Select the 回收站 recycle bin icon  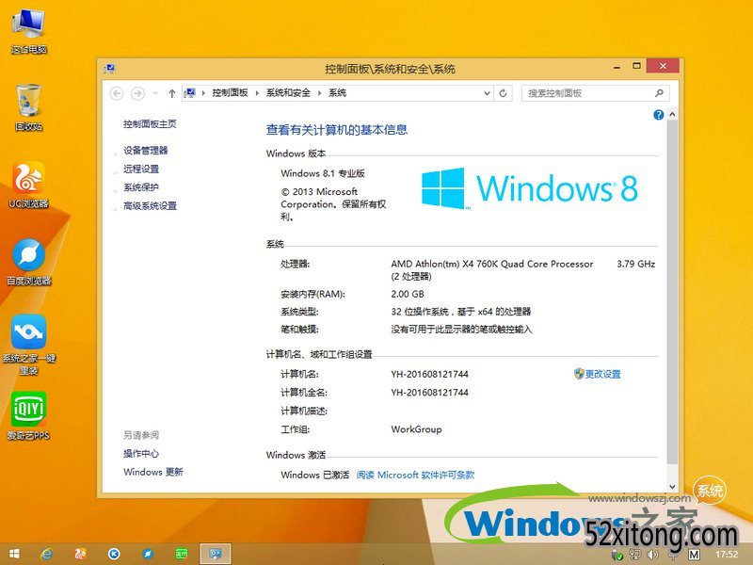pyautogui.click(x=29, y=107)
